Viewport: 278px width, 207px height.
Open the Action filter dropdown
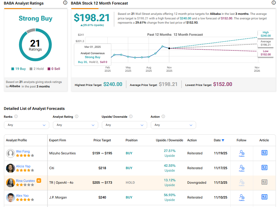[173, 125]
